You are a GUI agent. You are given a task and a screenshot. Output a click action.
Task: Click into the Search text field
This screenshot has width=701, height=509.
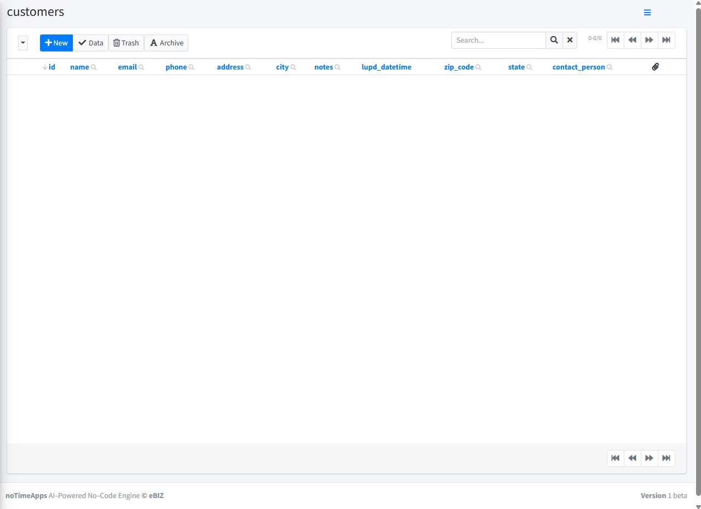tap(498, 40)
